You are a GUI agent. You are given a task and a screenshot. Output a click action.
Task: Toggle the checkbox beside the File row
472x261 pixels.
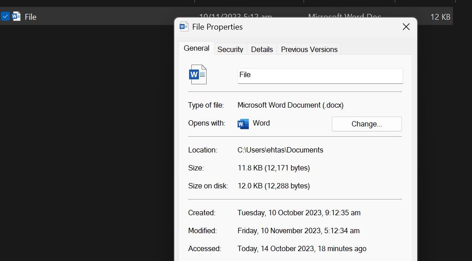click(x=5, y=17)
